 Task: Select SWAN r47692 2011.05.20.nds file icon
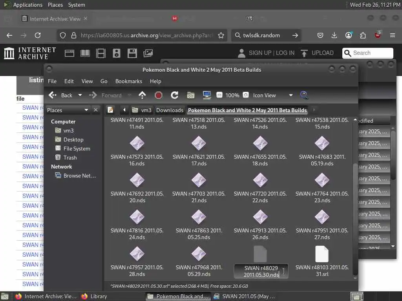coord(137,180)
